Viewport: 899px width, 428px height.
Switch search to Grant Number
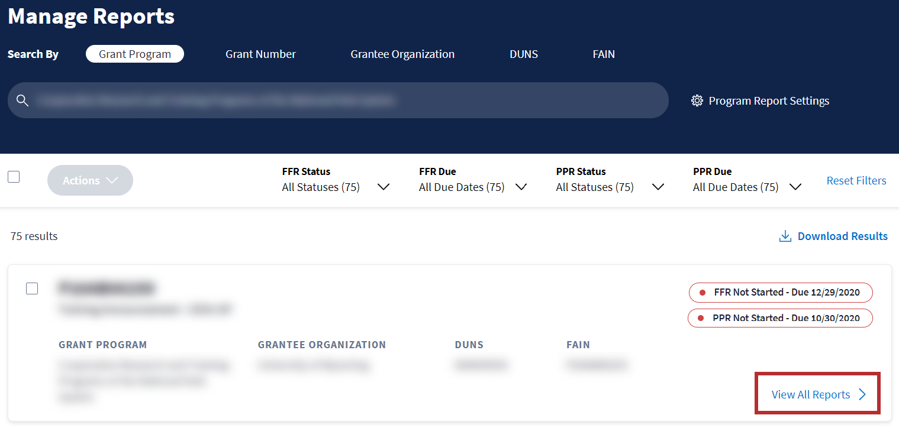click(260, 54)
